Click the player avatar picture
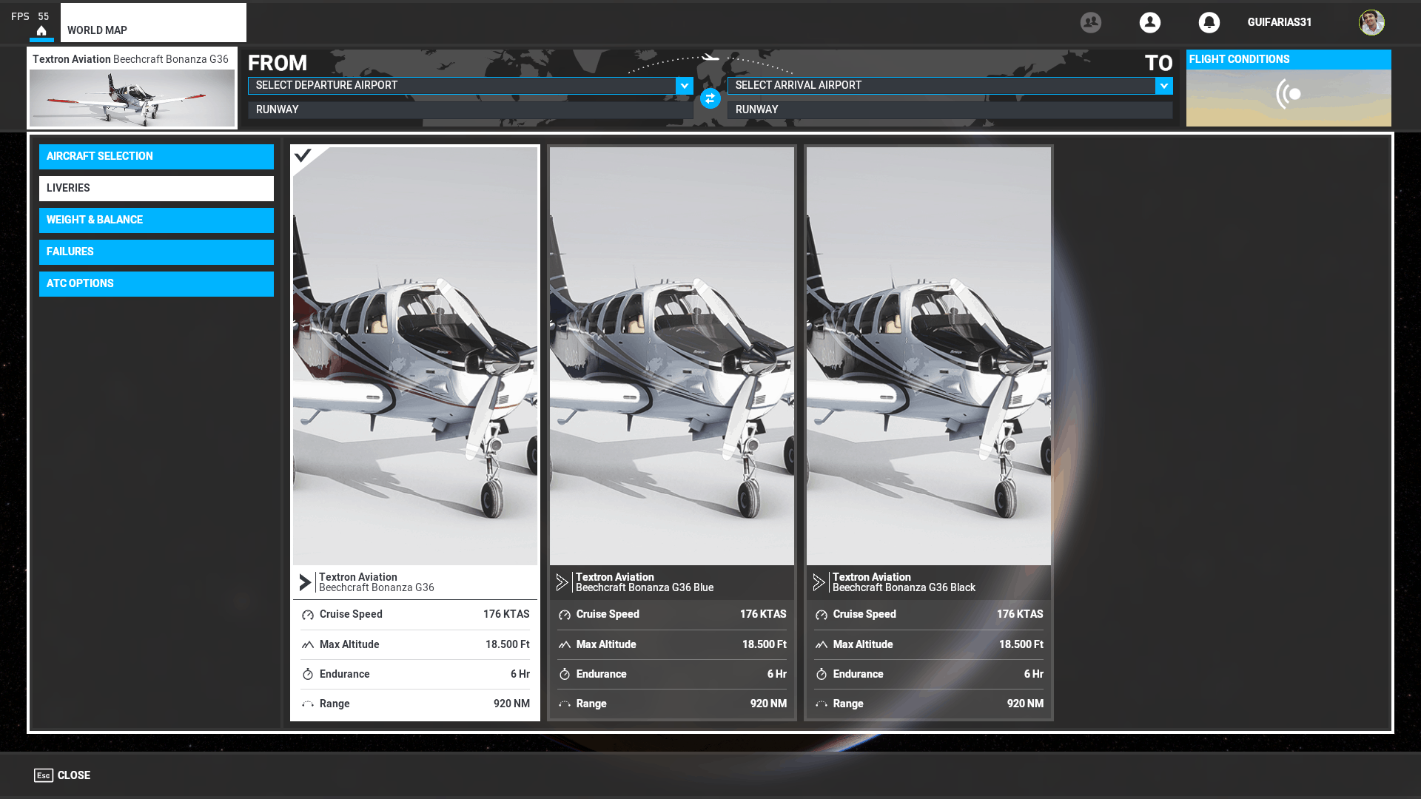The image size is (1421, 799). point(1371,22)
